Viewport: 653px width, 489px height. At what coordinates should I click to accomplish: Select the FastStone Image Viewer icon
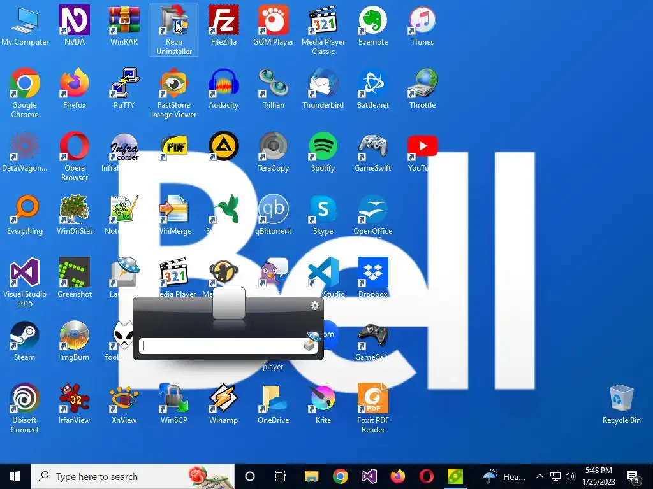point(174,94)
